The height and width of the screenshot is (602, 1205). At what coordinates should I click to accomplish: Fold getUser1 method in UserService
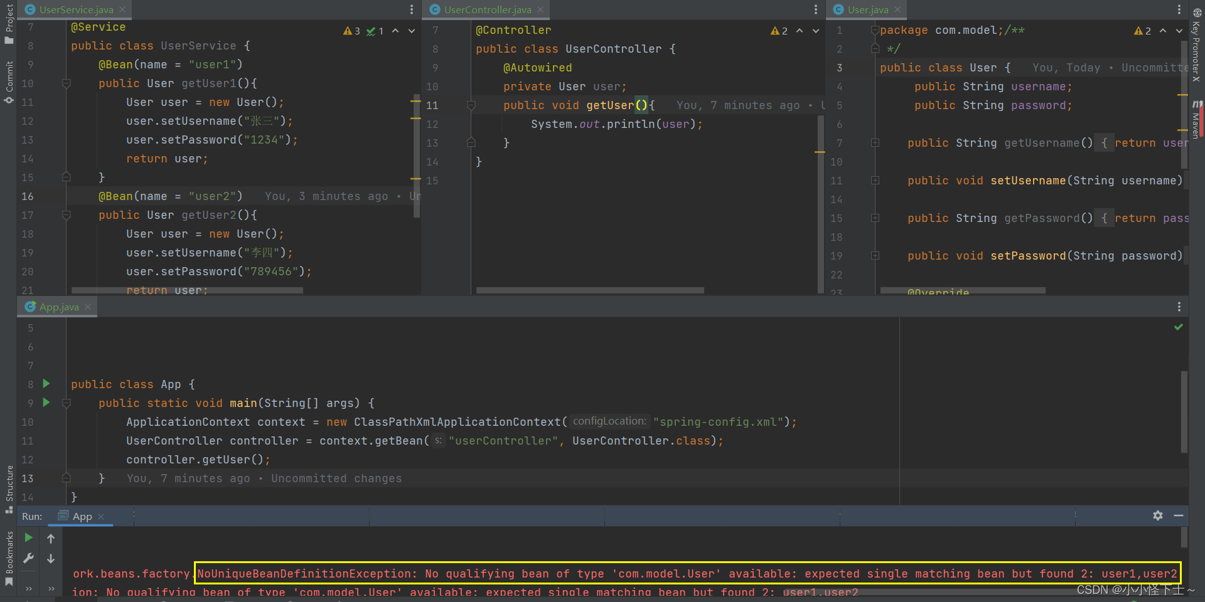point(66,83)
